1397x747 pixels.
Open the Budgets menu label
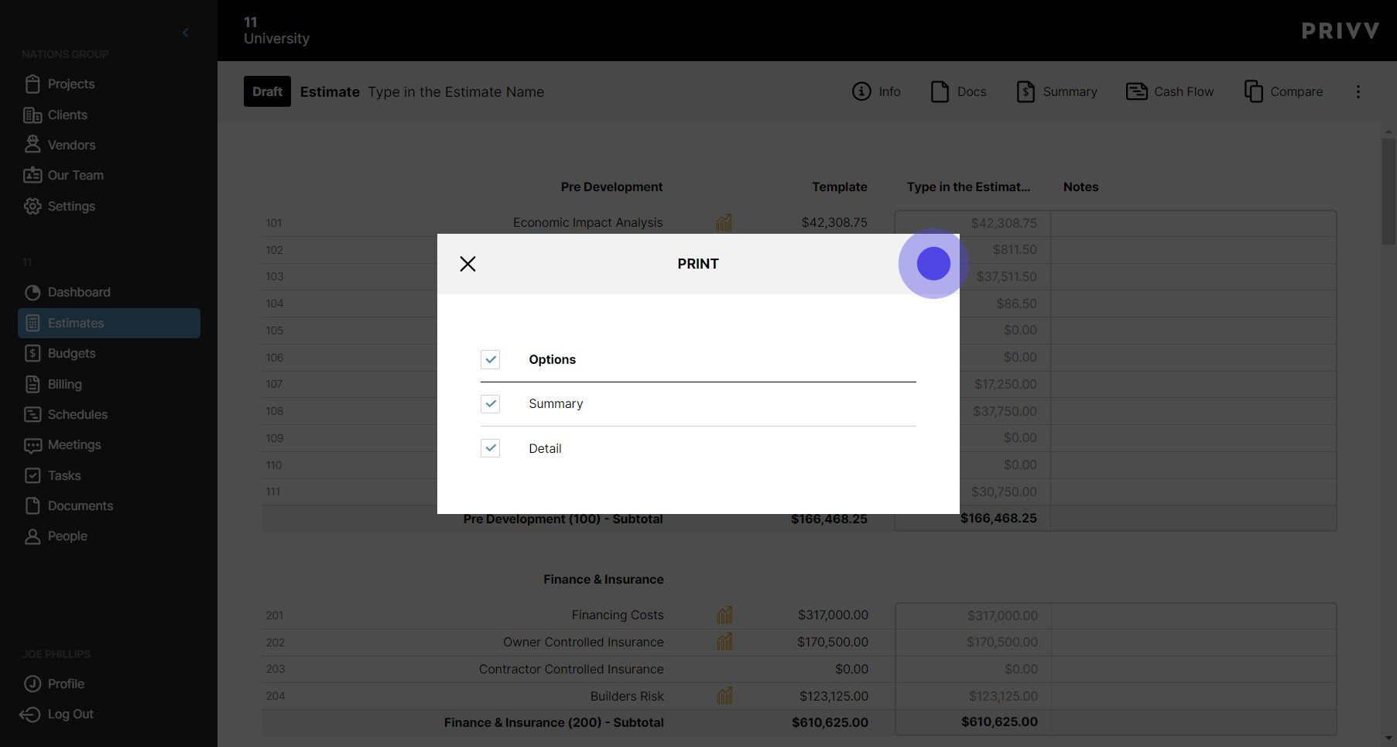71,353
